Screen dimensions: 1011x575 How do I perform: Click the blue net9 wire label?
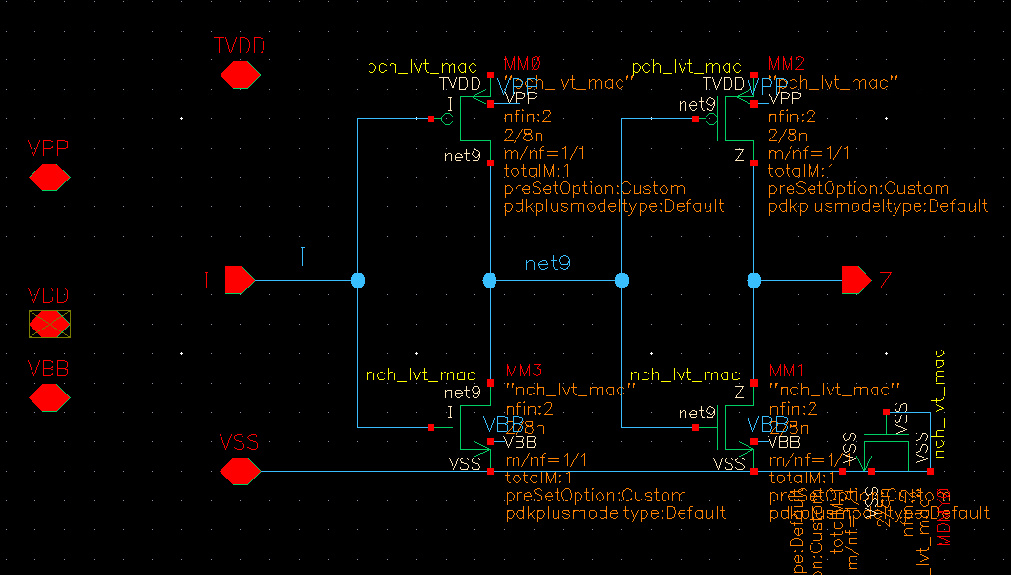(547, 263)
